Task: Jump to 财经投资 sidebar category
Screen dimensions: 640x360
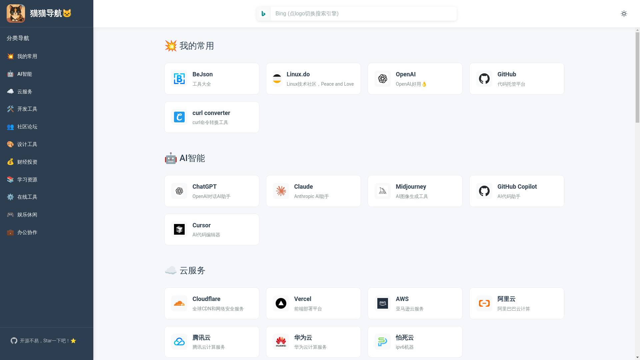Action: pos(27,162)
